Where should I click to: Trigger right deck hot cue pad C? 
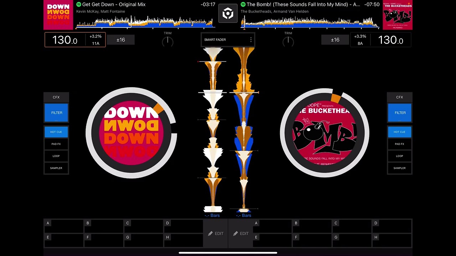[352, 226]
